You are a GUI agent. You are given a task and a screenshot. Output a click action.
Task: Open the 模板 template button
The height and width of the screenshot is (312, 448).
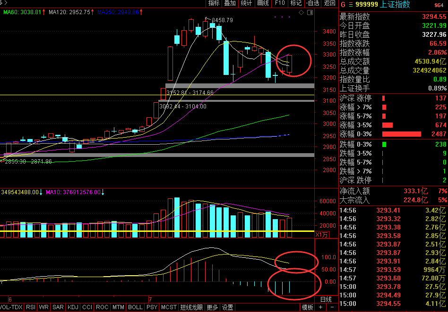(308, 307)
